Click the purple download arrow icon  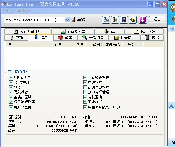click(143, 20)
